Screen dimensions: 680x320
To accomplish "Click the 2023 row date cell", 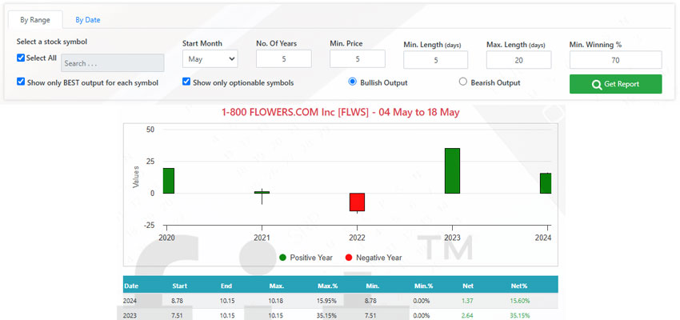I will [x=130, y=316].
